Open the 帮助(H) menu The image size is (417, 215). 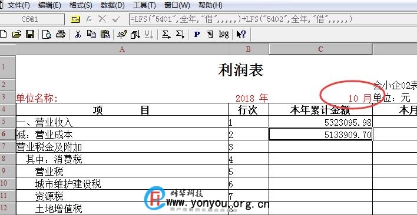[x=210, y=5]
